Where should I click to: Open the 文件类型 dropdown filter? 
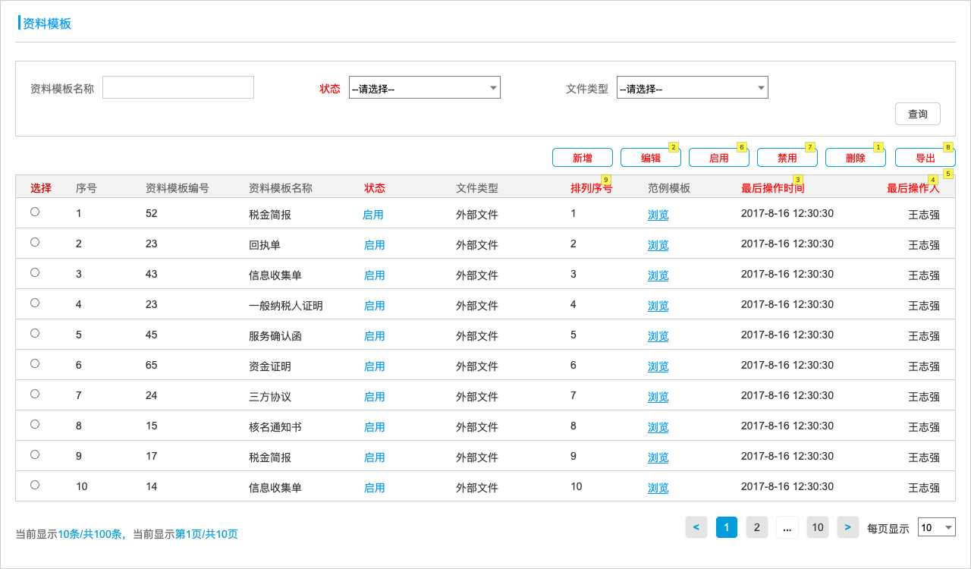pos(692,88)
